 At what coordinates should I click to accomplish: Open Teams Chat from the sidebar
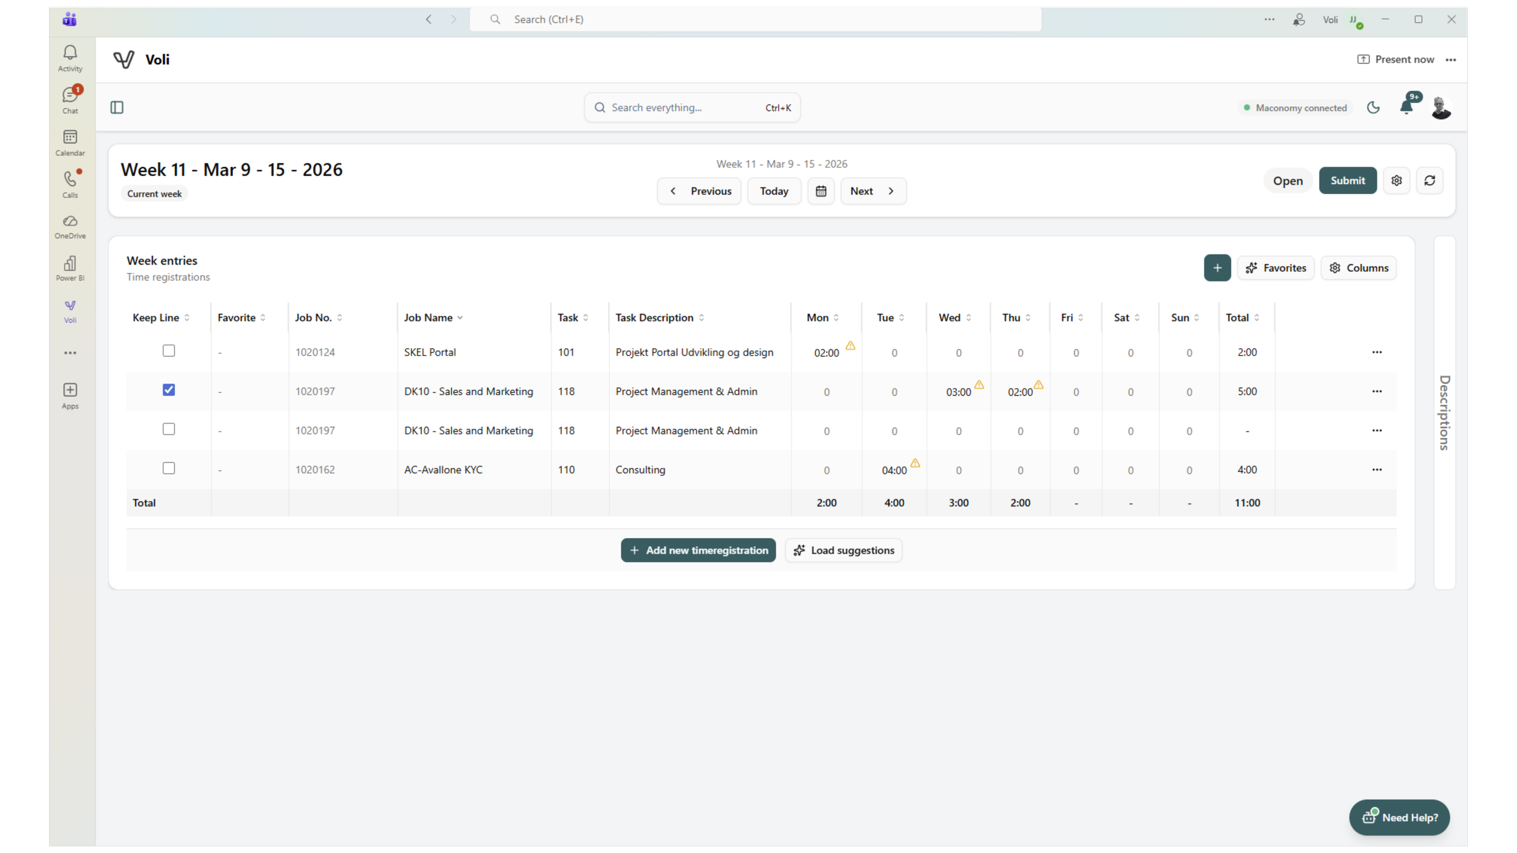tap(70, 99)
